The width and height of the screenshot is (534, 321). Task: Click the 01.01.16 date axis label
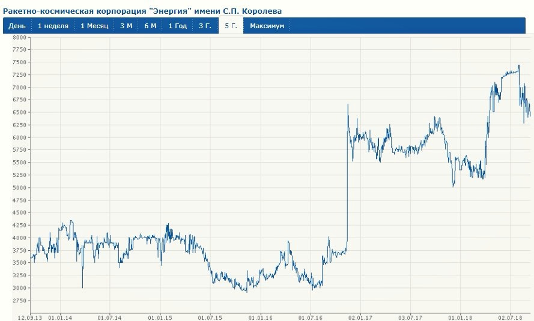pos(260,318)
